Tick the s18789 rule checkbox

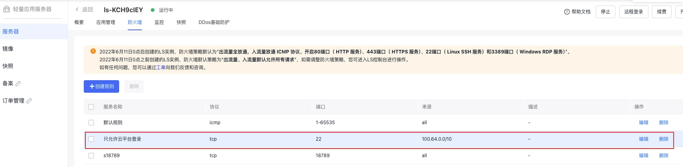click(x=91, y=156)
